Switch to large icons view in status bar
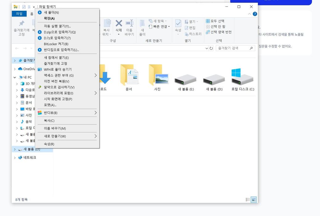 click(254, 200)
